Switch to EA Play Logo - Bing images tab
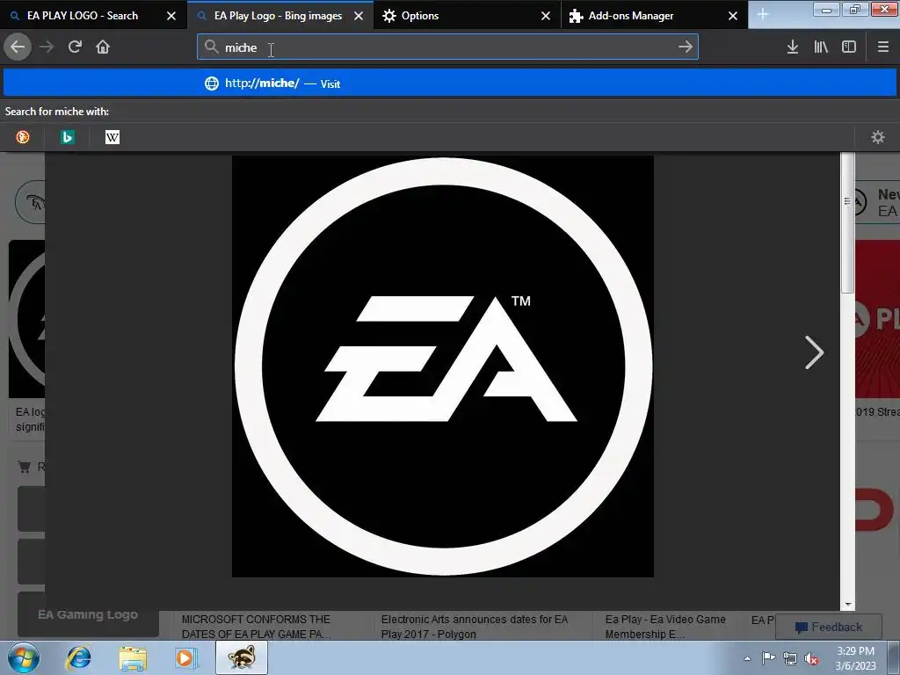900x675 pixels. click(x=278, y=16)
